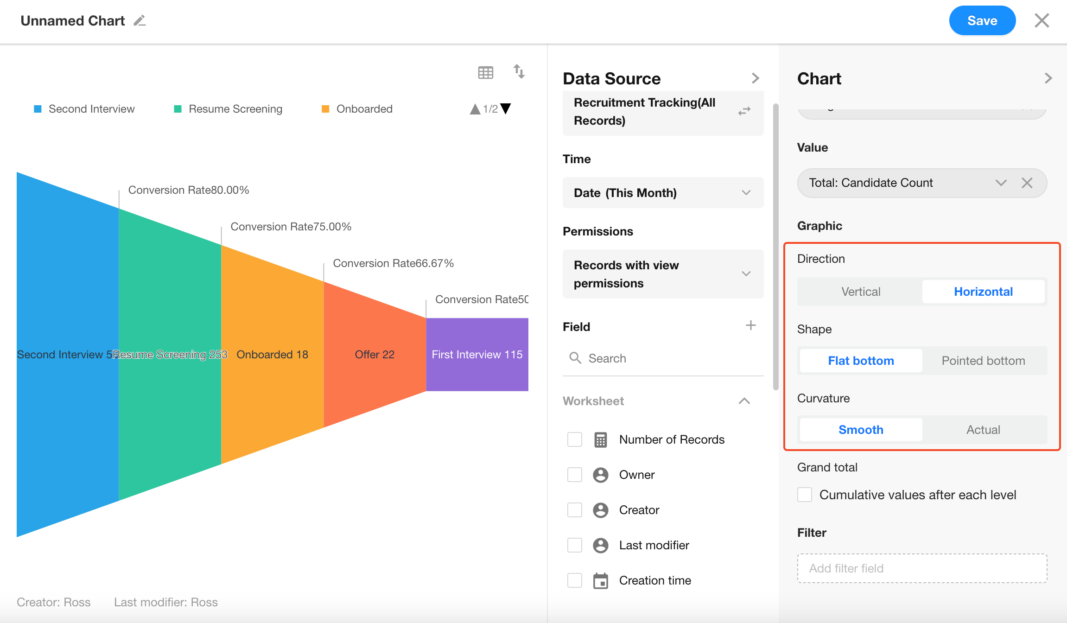Check the Number of Records checkbox
This screenshot has height=623, width=1067.
(574, 439)
